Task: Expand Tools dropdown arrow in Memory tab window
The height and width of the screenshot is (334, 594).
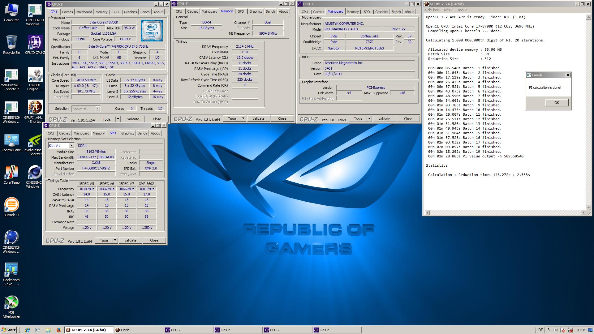Action: pos(243,118)
